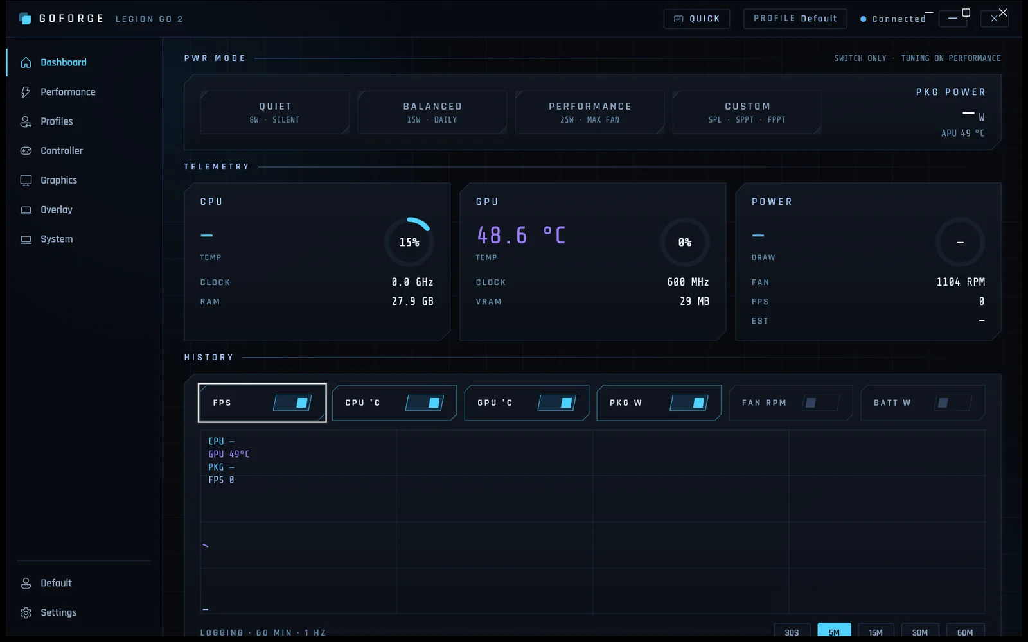Viewport: 1028px width, 642px height.
Task: Click the RAM value 27.9 GB
Action: pyautogui.click(x=412, y=301)
